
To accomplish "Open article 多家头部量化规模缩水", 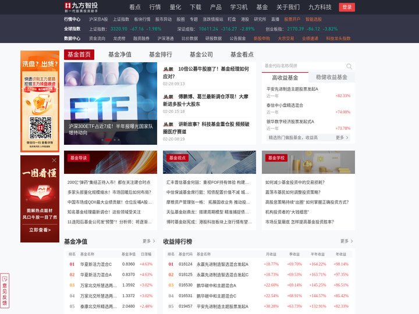I will [x=109, y=192].
